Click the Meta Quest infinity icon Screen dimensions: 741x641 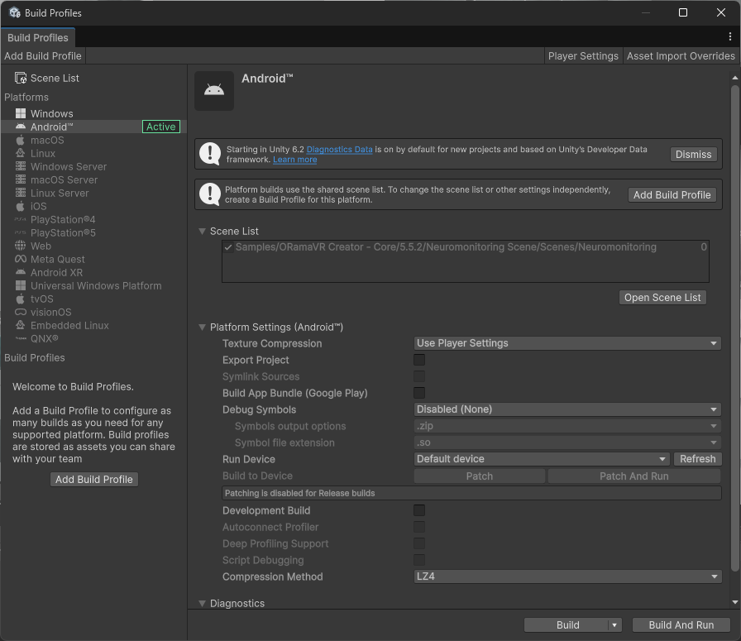click(x=21, y=259)
